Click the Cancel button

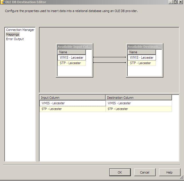coord(145,172)
